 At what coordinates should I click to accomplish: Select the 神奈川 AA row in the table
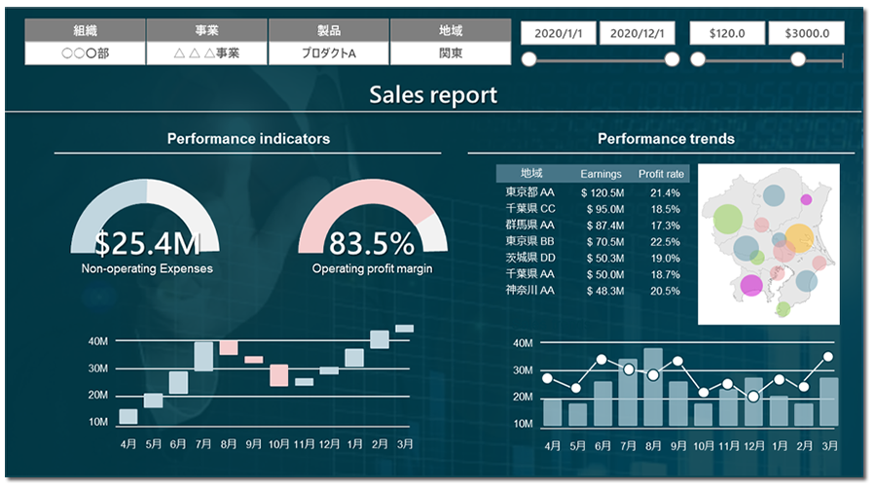click(x=593, y=290)
